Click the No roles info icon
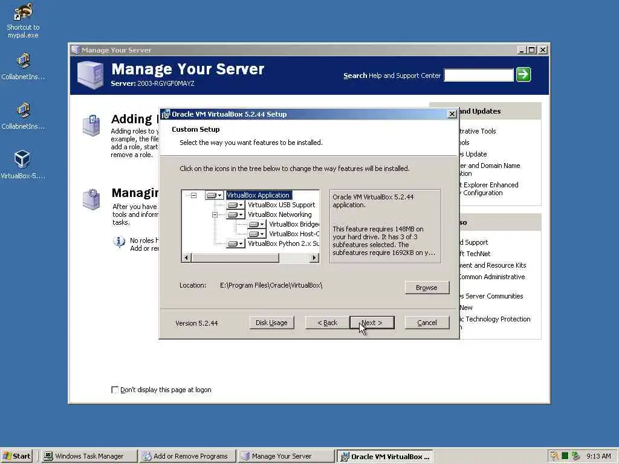The height and width of the screenshot is (464, 619). pyautogui.click(x=119, y=241)
